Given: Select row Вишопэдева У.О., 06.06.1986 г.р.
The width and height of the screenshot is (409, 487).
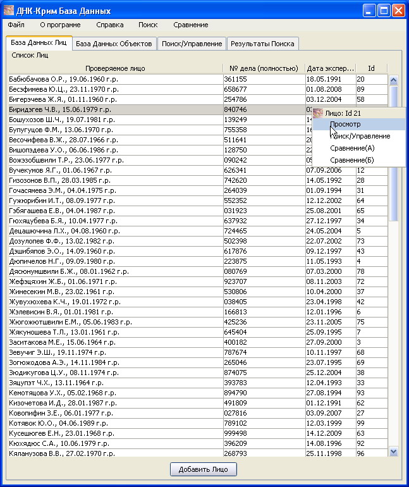Looking at the screenshot, I should (160, 150).
